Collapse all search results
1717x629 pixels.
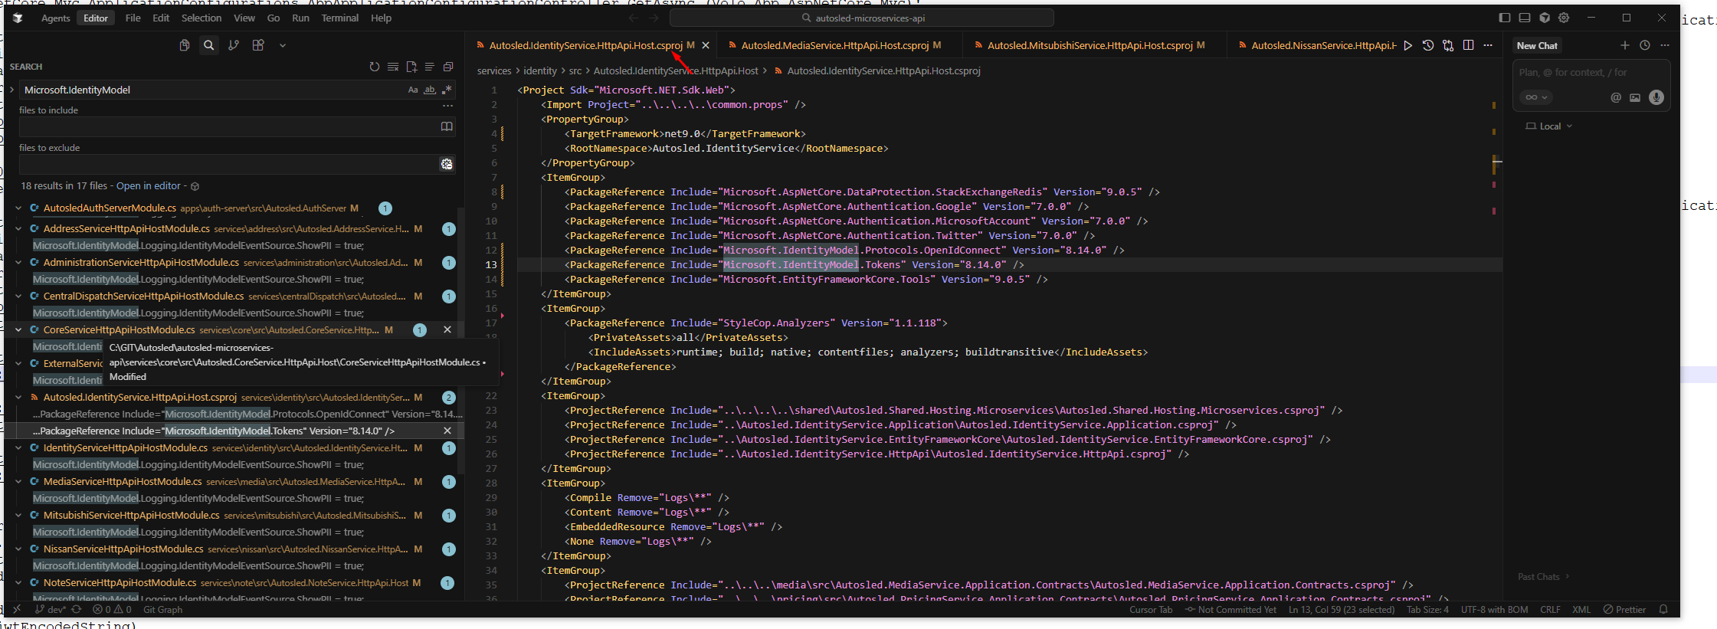[448, 67]
